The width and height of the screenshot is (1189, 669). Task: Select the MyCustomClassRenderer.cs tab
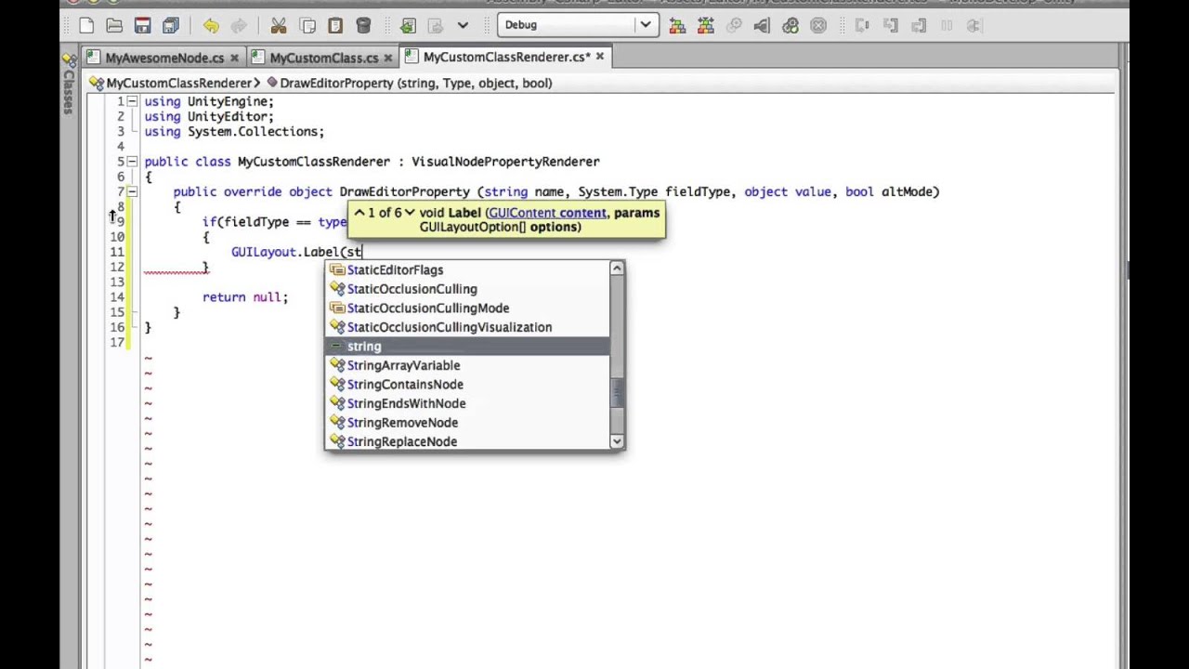pyautogui.click(x=506, y=57)
